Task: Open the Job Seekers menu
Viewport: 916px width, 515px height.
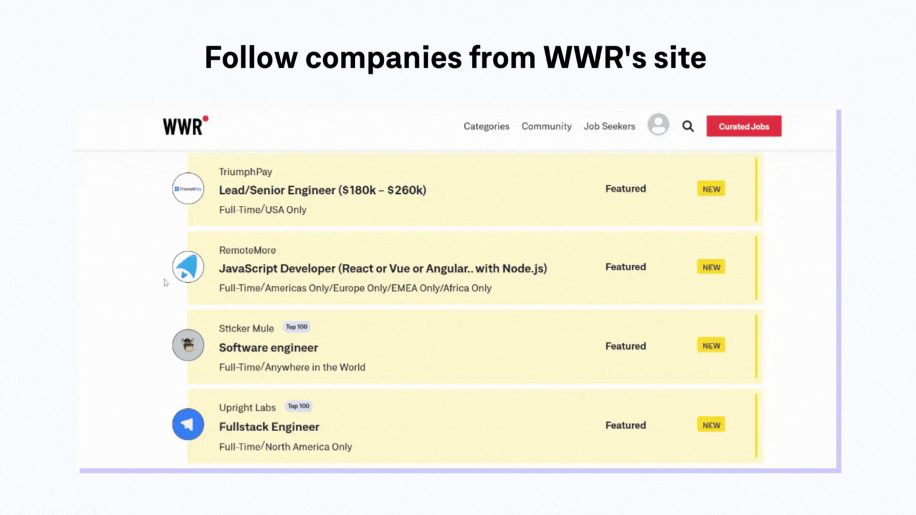Action: [x=609, y=127]
